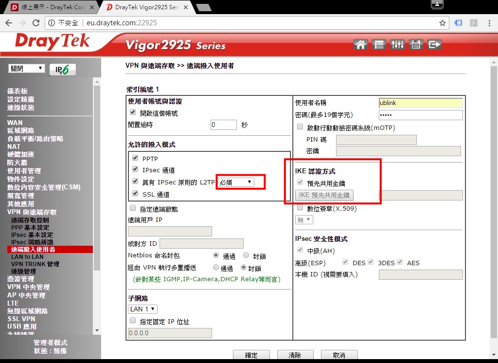Open 儀表板 in sidebar menu

(18, 91)
